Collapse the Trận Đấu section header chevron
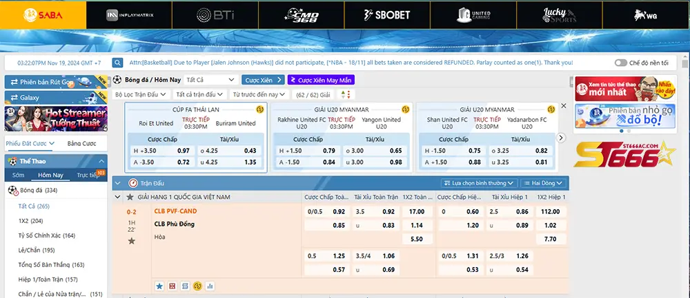This screenshot has width=690, height=298. pyautogui.click(x=117, y=183)
